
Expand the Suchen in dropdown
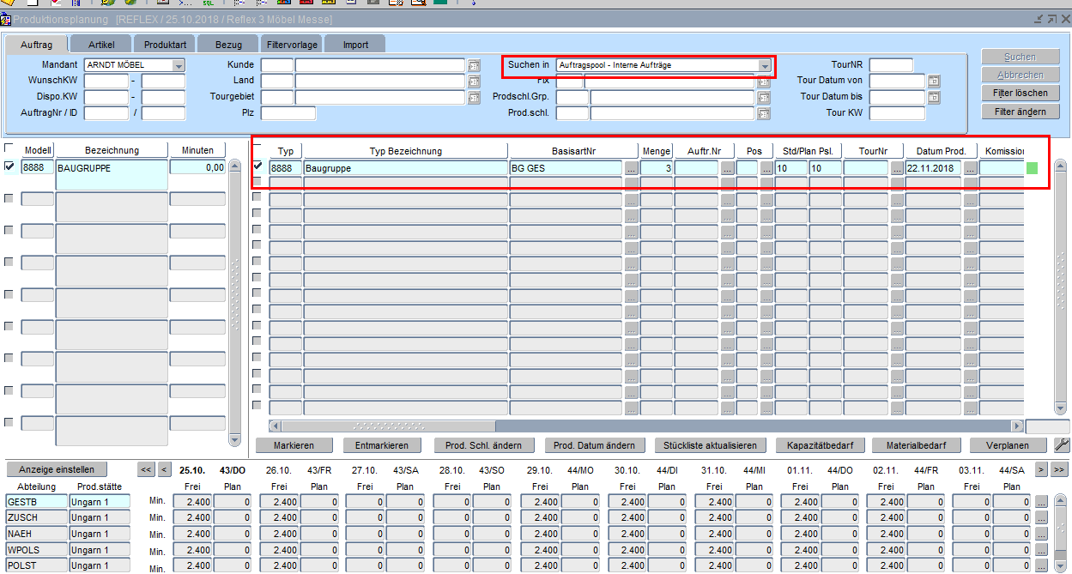(764, 65)
